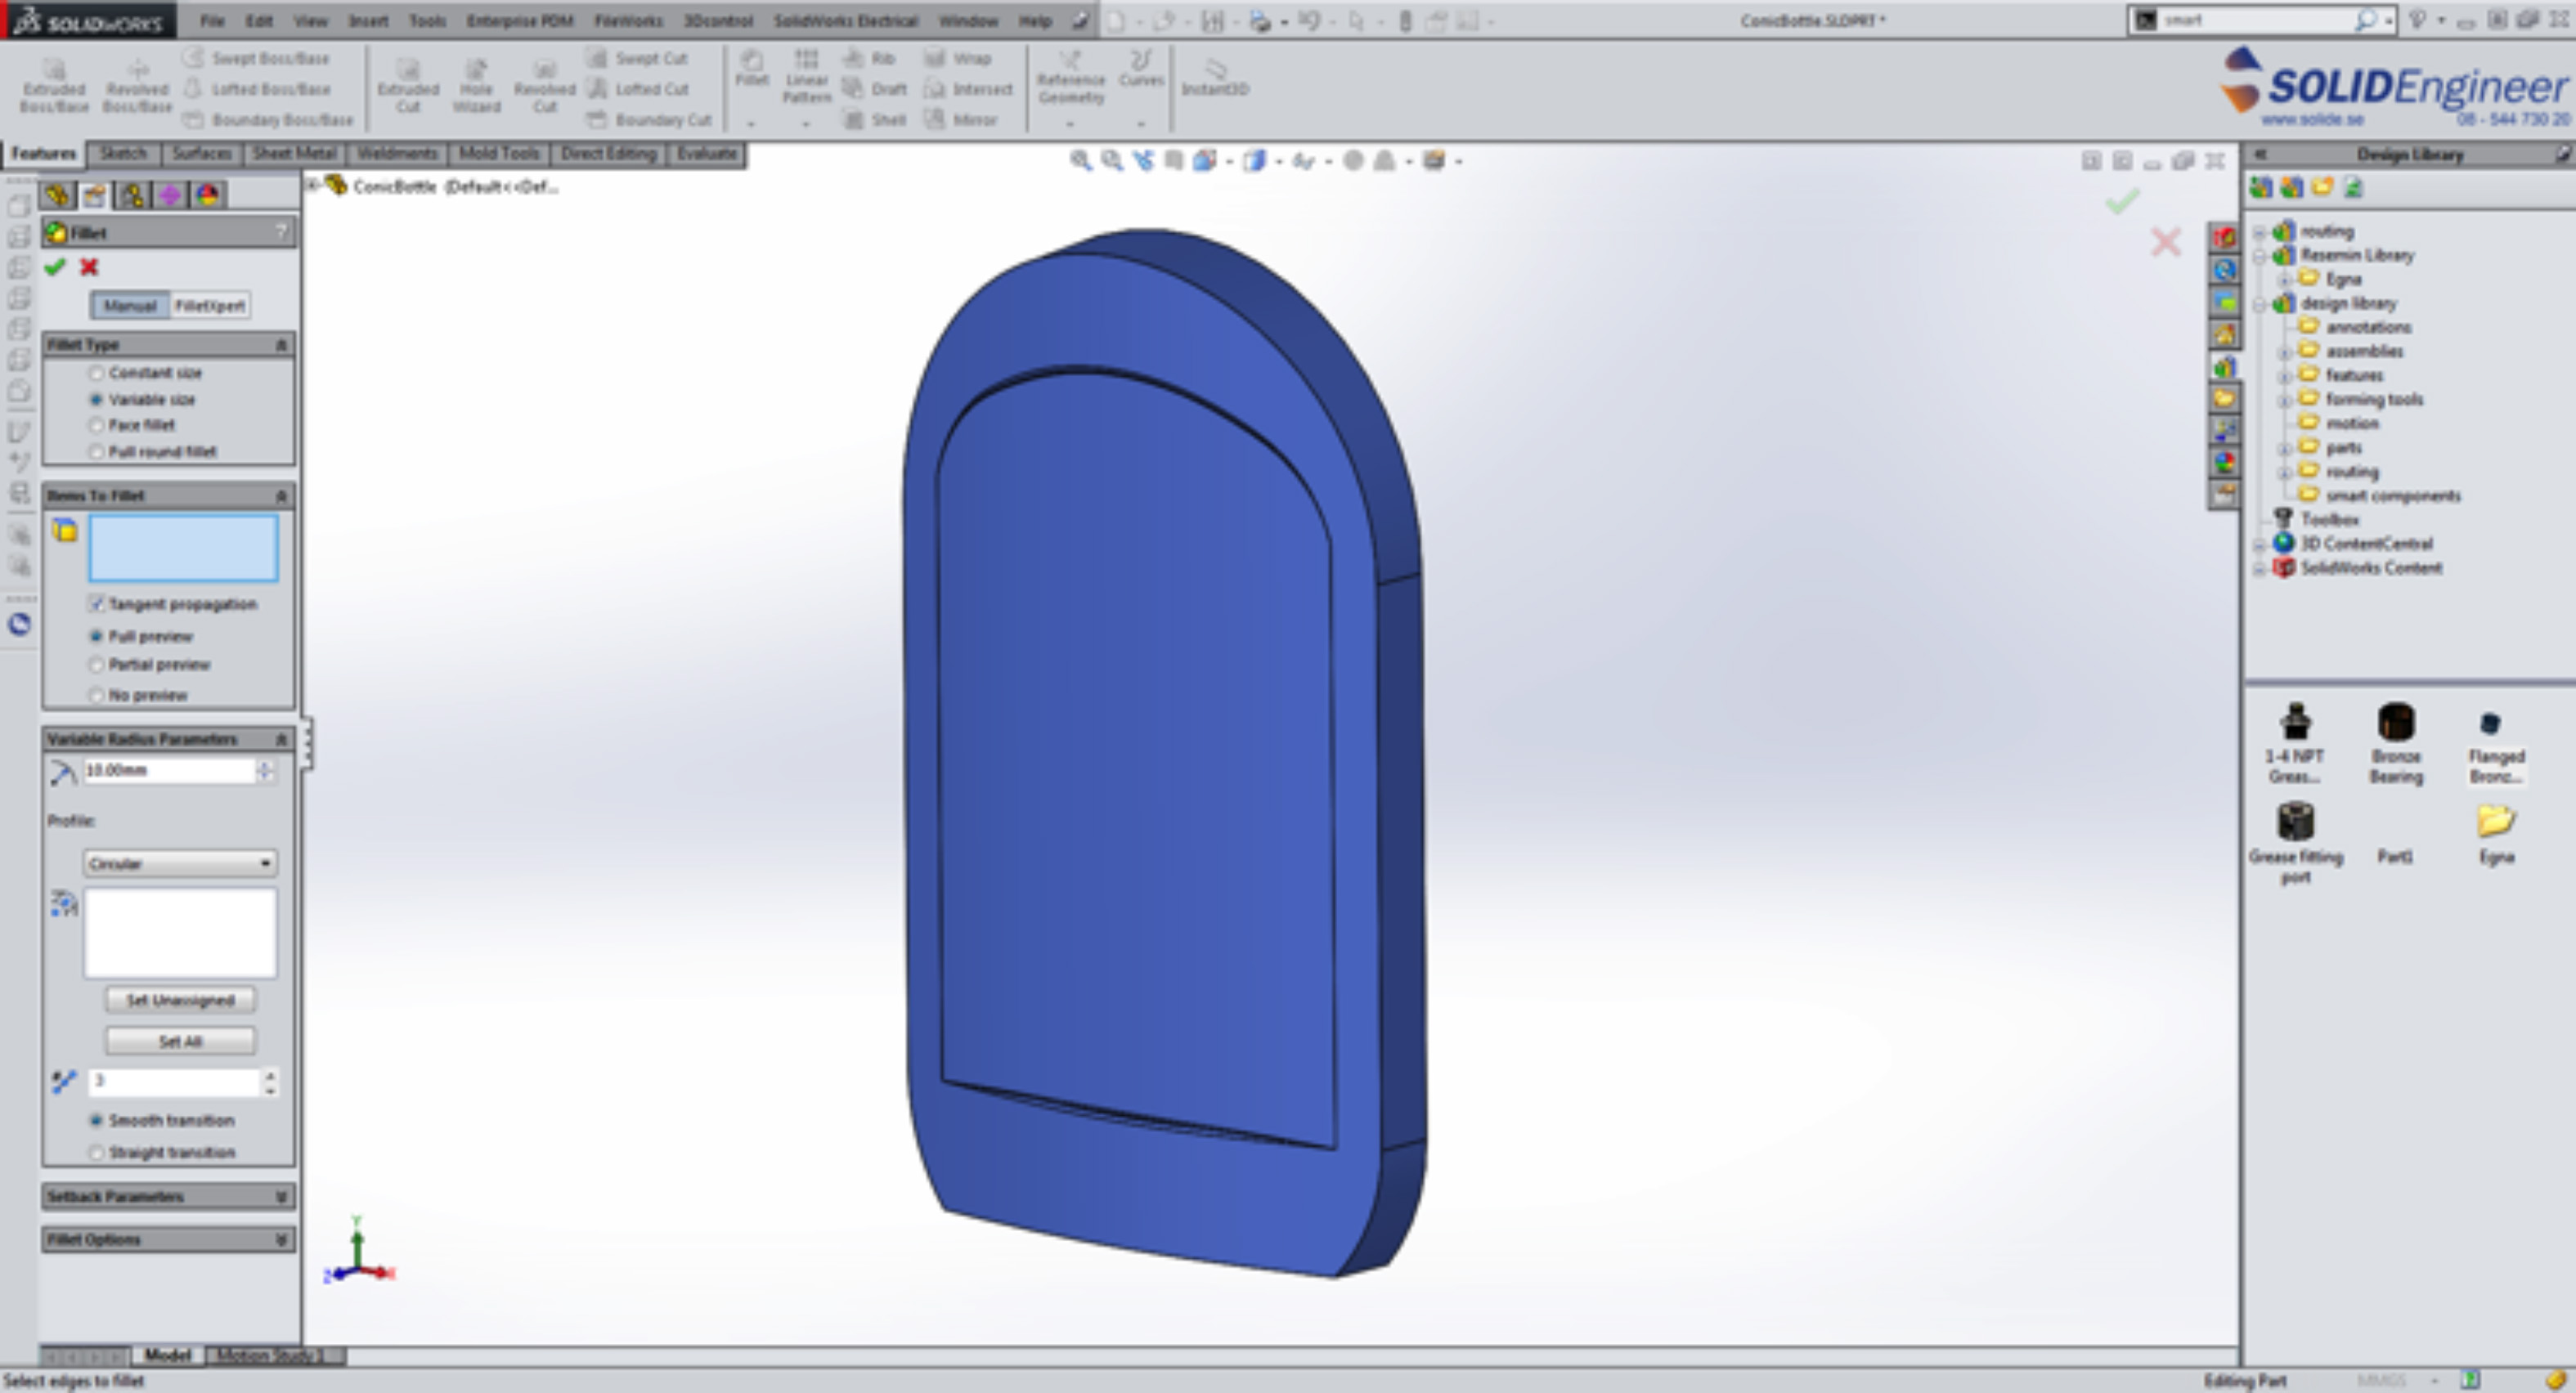Open the Circular profile dropdown
This screenshot has width=2576, height=1393.
180,863
